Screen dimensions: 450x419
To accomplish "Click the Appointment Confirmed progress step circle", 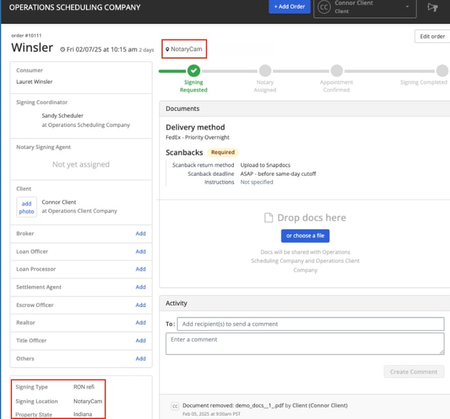I will tap(337, 70).
